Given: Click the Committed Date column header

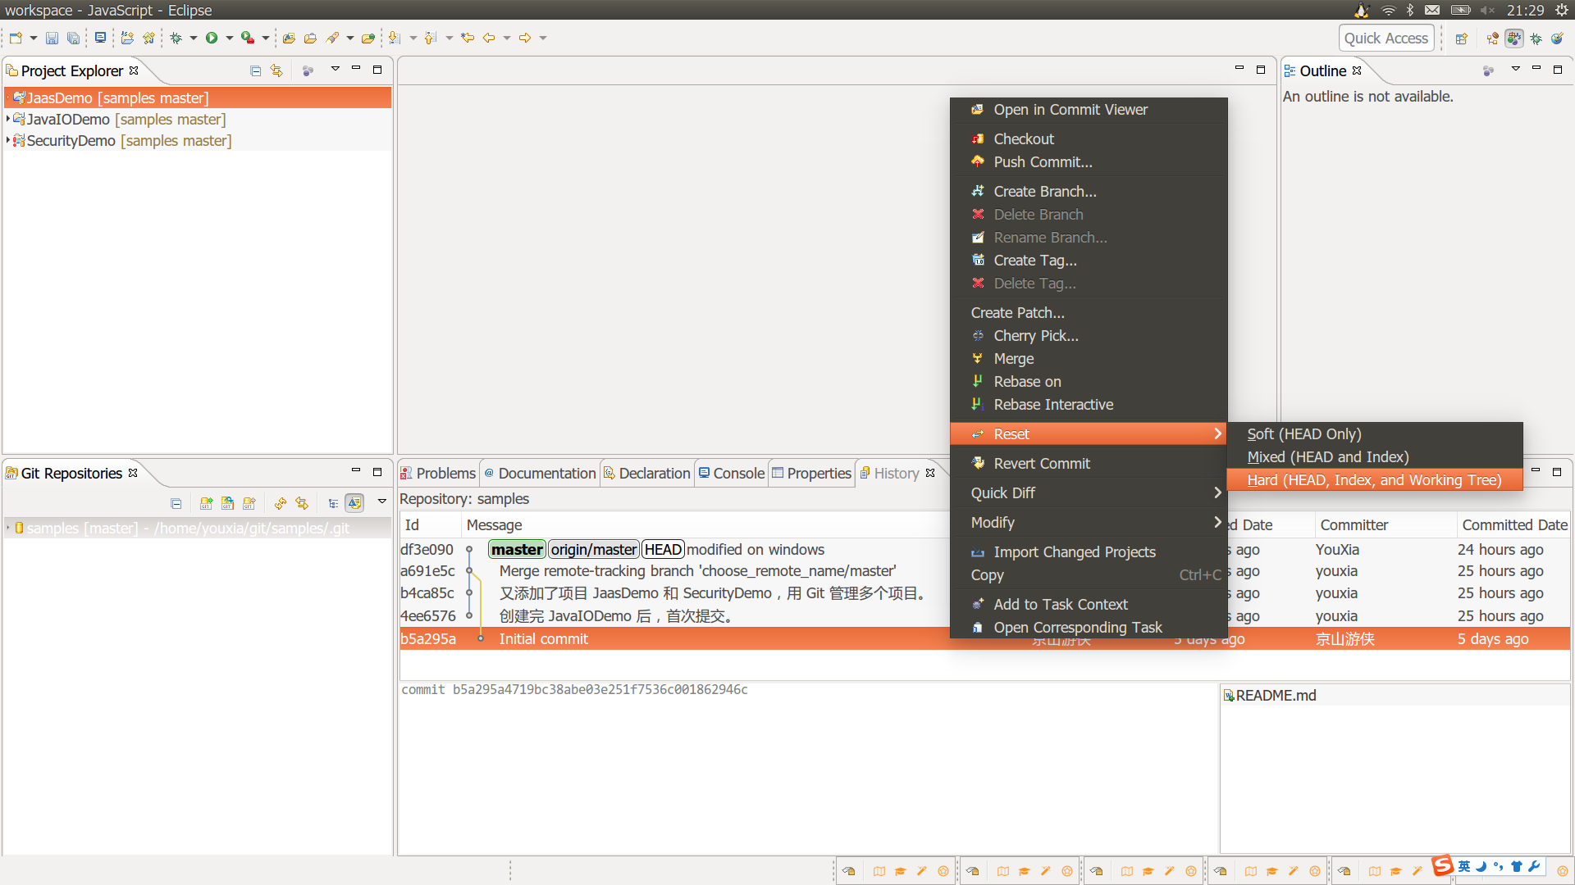Looking at the screenshot, I should click(x=1514, y=524).
